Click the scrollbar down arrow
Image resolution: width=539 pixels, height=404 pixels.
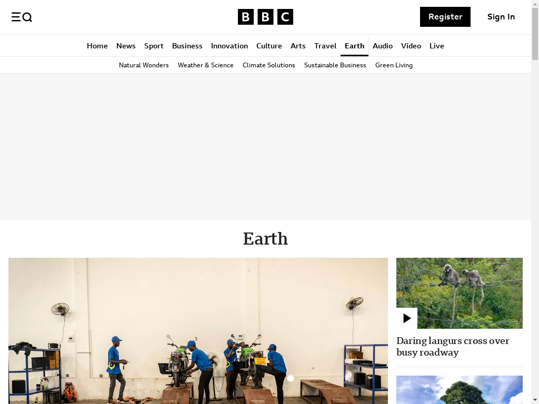click(x=535, y=400)
